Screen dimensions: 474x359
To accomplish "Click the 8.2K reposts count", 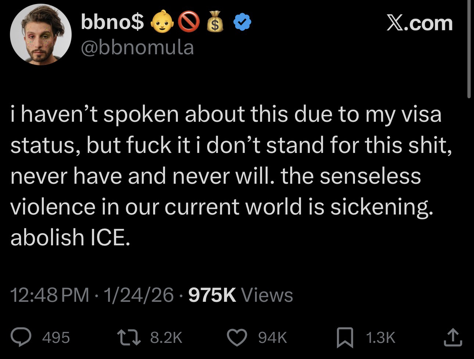I will [x=166, y=337].
